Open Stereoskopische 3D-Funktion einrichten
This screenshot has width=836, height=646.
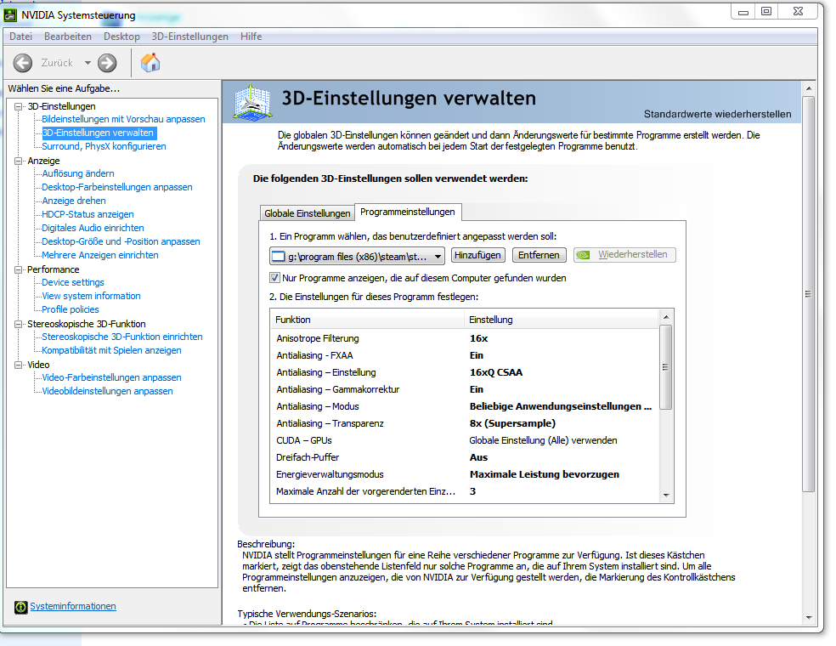[122, 337]
